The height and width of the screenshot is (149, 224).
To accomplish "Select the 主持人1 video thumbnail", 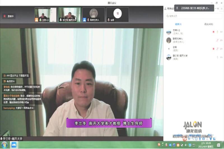I will [x=45, y=15].
